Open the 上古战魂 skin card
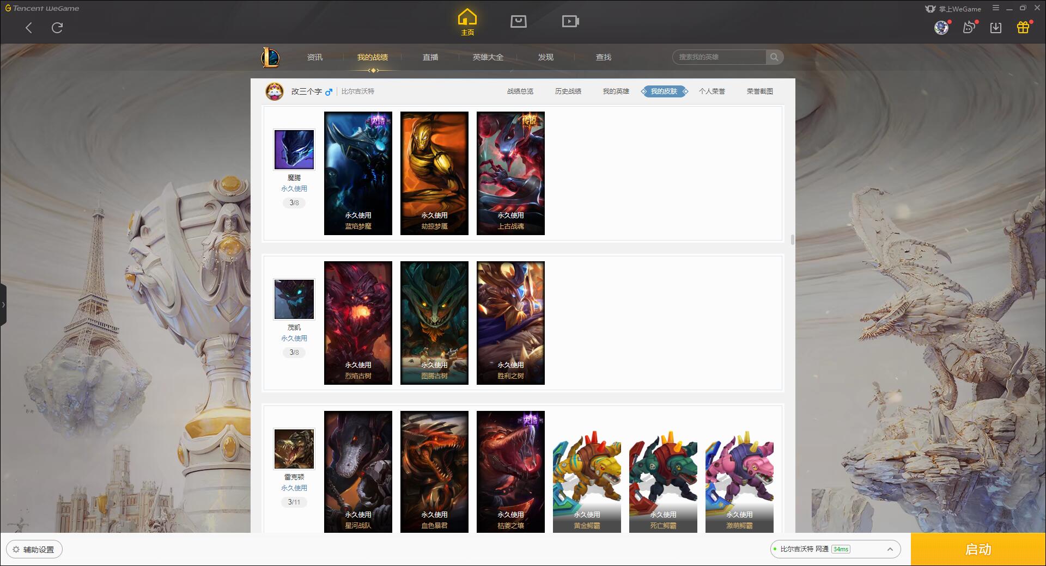This screenshot has height=566, width=1046. click(x=510, y=174)
